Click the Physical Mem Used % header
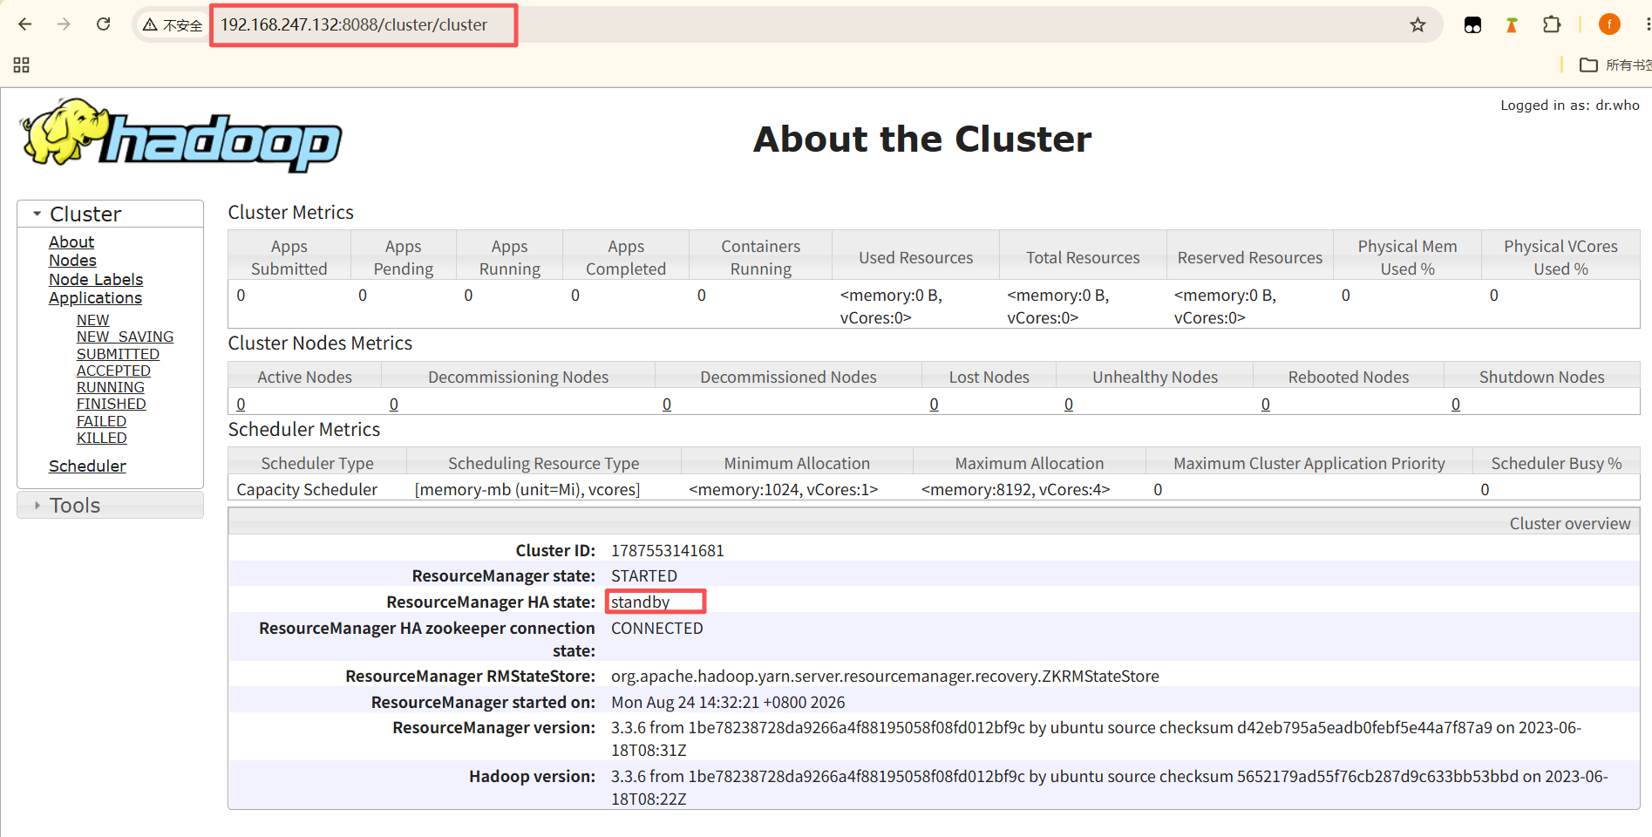The height and width of the screenshot is (837, 1652). [x=1407, y=257]
